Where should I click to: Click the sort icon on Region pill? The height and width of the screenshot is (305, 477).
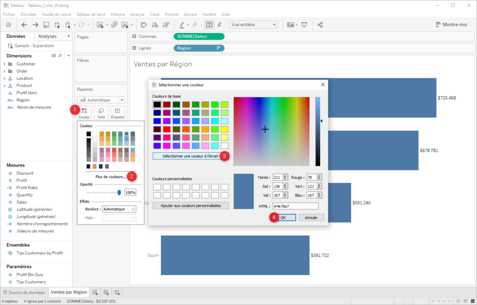pyautogui.click(x=218, y=48)
